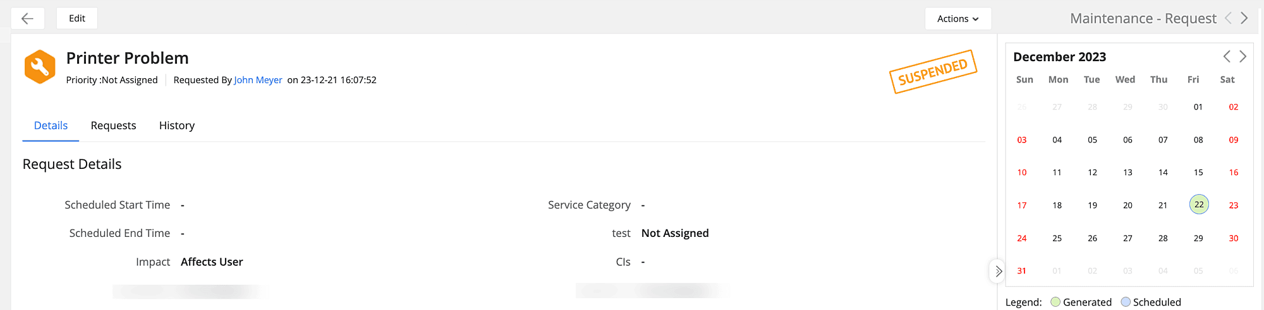
Task: Show next month in calendar
Action: coord(1243,57)
